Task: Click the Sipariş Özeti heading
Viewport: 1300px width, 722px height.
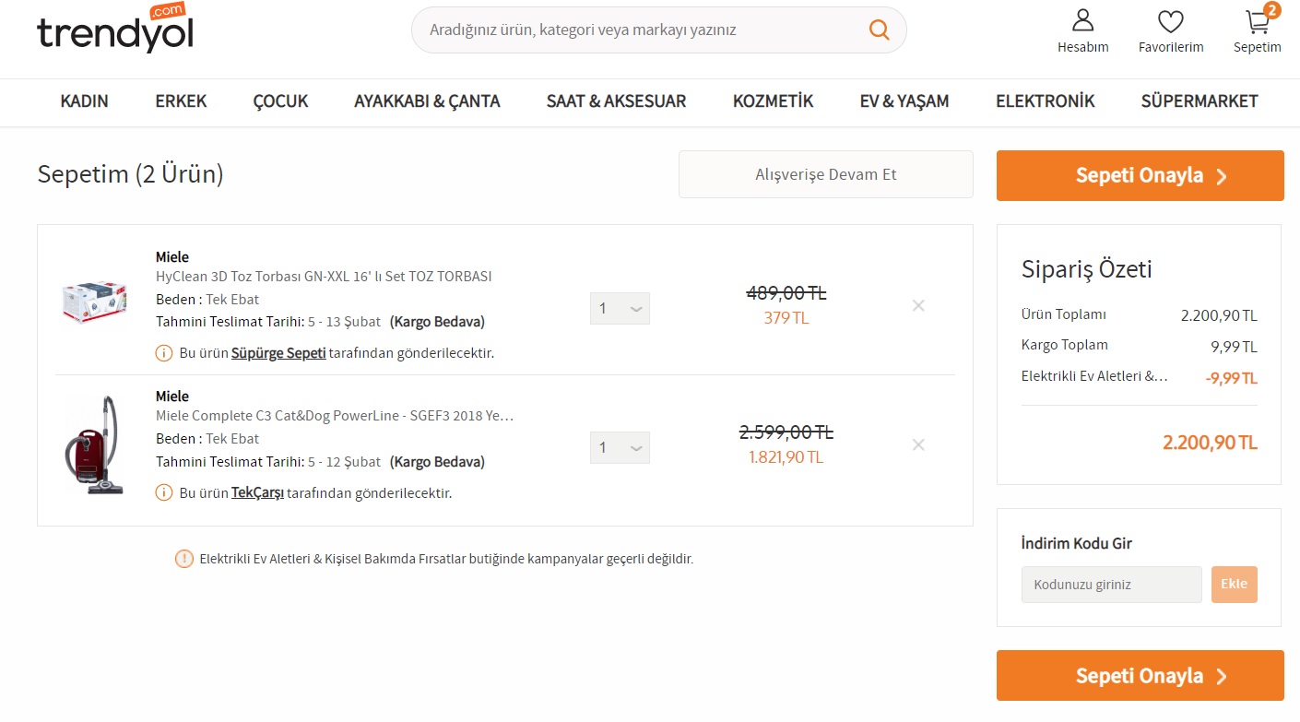Action: tap(1087, 269)
